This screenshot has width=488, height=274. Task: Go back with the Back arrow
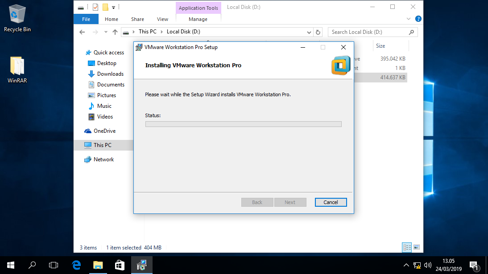[x=82, y=32]
